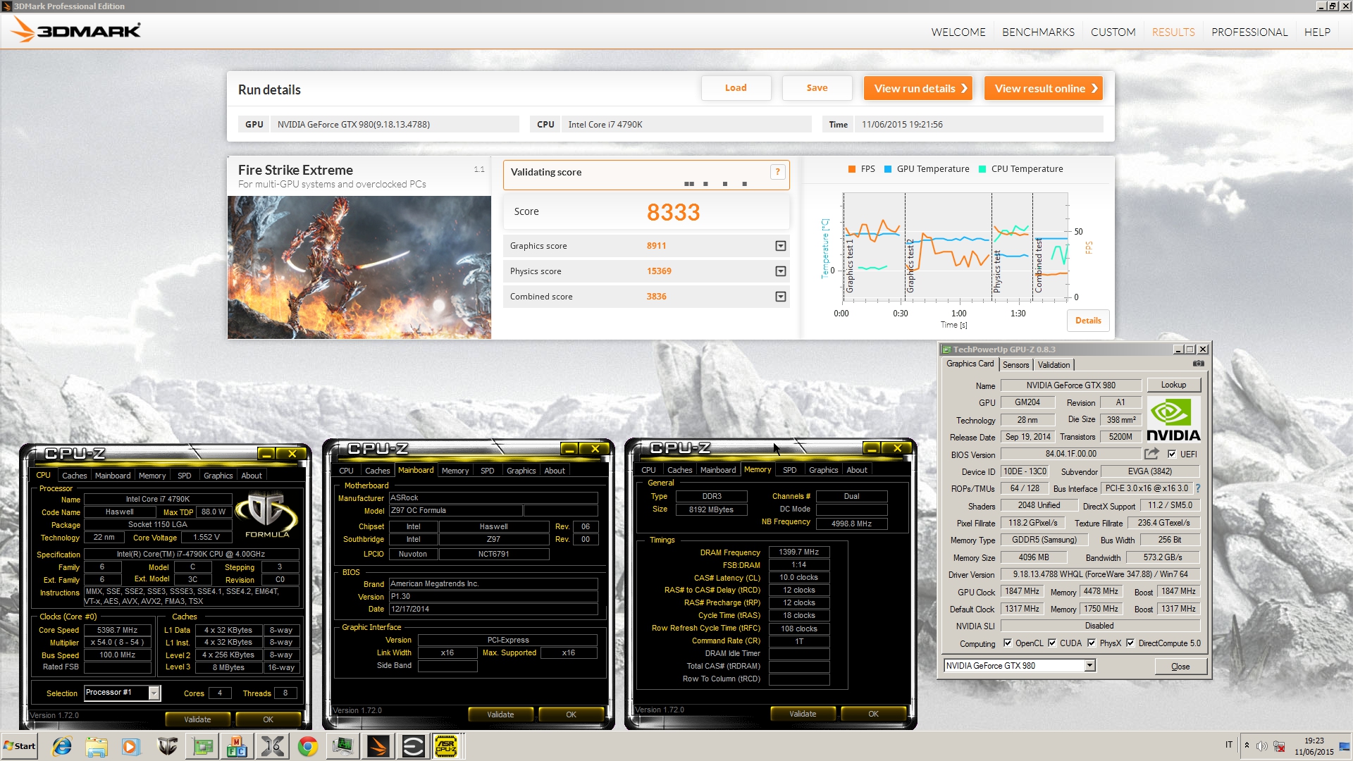Screen dimensions: 1353x761
Task: Toggle the DirectCompute 5.0 checkbox
Action: point(1130,643)
